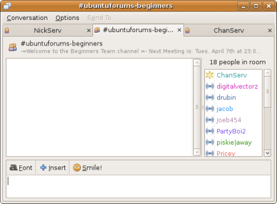277x204 pixels.
Task: Open the Insert menu button
Action: coord(53,167)
